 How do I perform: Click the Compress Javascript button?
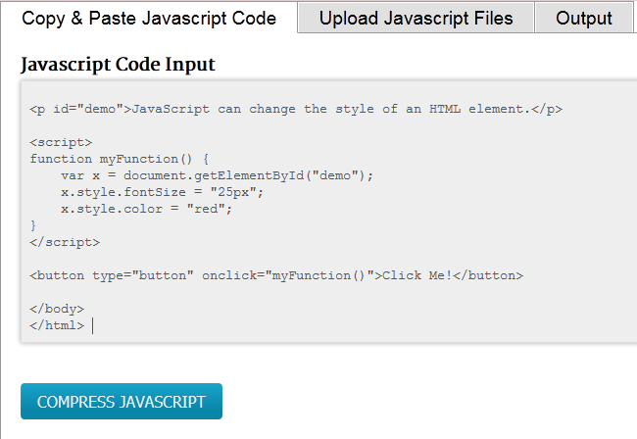122,401
